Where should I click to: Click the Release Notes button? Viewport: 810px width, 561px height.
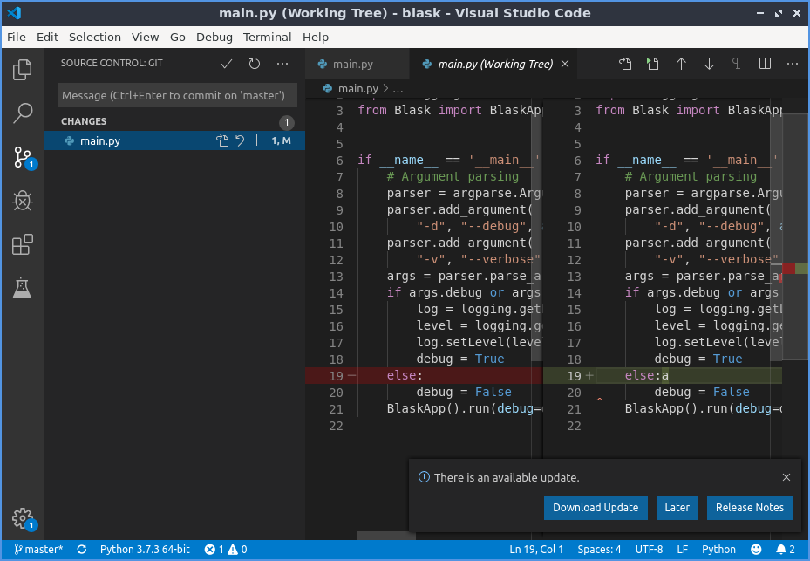[x=749, y=507]
